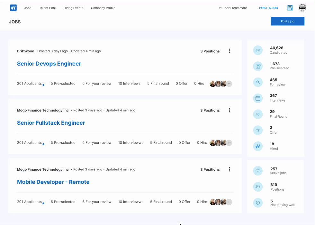The width and height of the screenshot is (315, 225).
Task: Click 0 Offer on Senior Devops Engineer
Action: coord(182,83)
